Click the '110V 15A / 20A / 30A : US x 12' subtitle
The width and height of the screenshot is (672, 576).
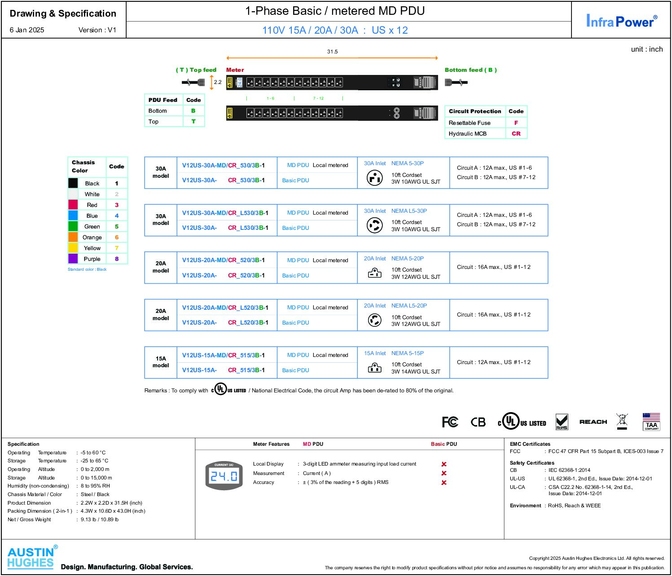pyautogui.click(x=335, y=30)
